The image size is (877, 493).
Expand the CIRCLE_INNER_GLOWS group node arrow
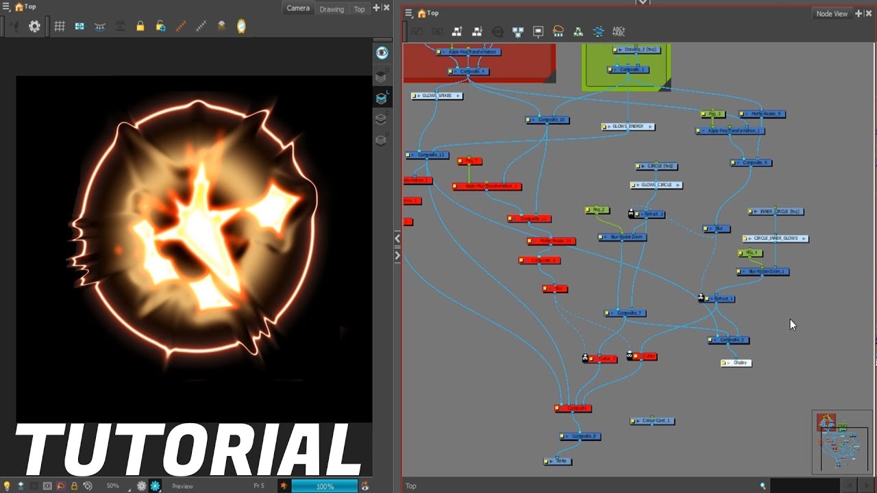pos(803,239)
